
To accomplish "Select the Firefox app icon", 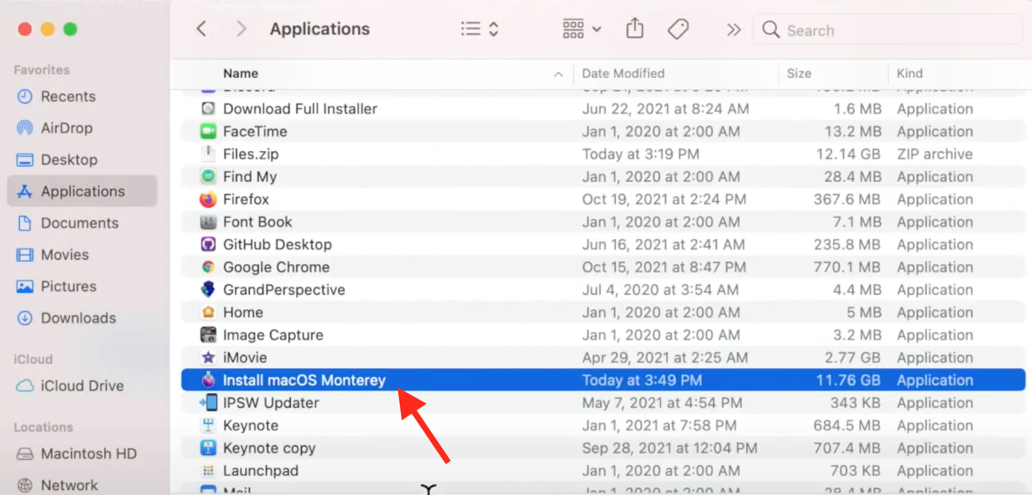I will pos(208,199).
